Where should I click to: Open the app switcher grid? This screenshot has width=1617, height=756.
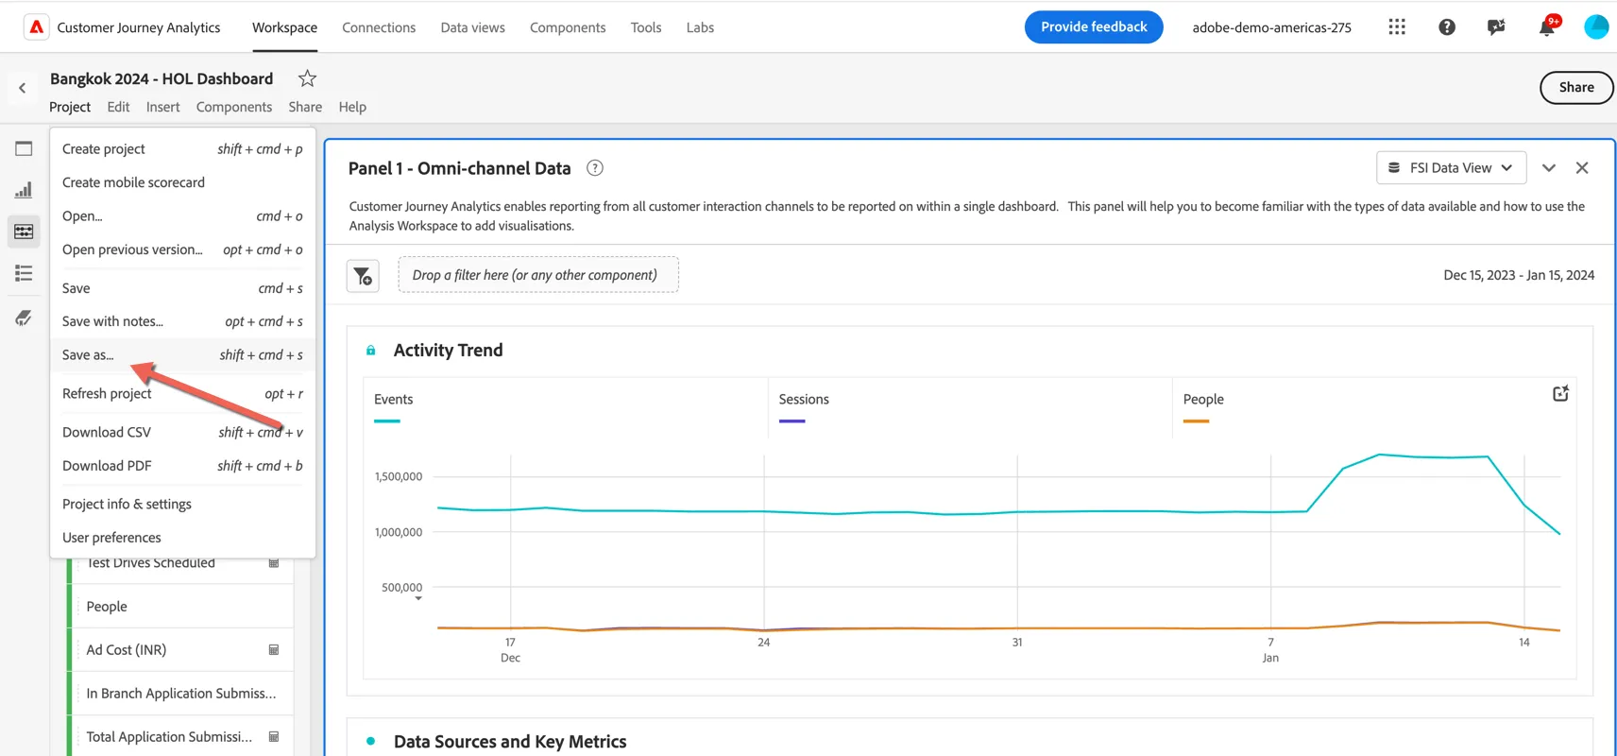(x=1397, y=27)
